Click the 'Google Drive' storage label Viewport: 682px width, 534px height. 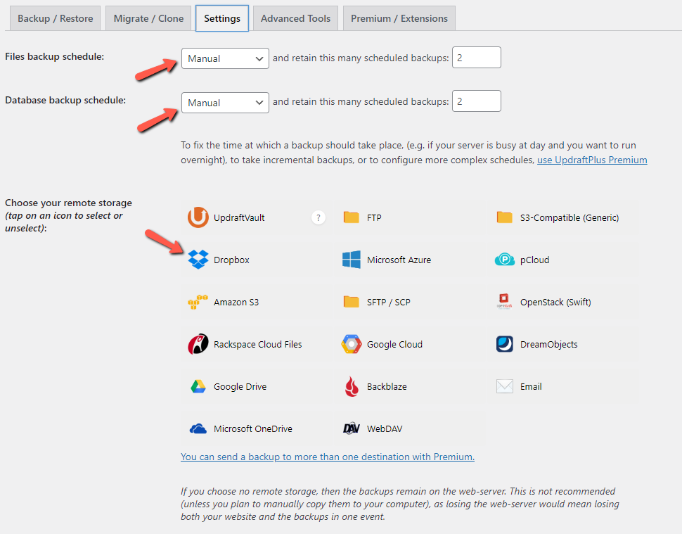[240, 386]
